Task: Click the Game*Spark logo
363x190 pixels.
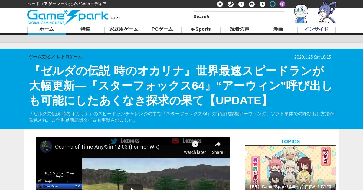Action: (67, 17)
